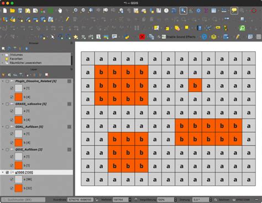This screenshot has height=203, width=262.
Task: Open the layer style eye icon in Layer panel
Action: [15, 75]
